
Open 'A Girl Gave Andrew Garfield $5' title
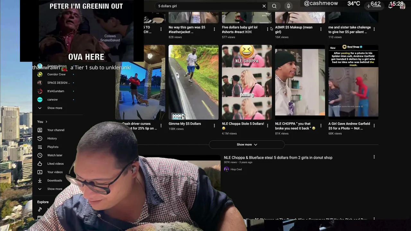[x=349, y=126]
